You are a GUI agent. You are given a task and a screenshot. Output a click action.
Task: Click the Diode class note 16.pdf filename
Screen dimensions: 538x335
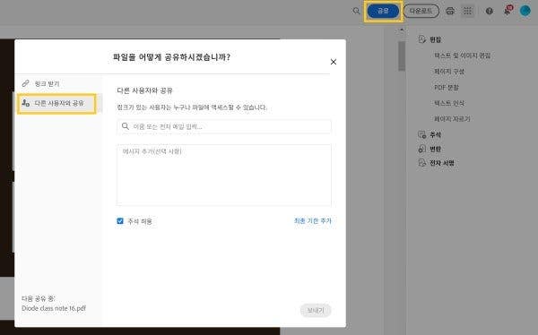[54, 308]
